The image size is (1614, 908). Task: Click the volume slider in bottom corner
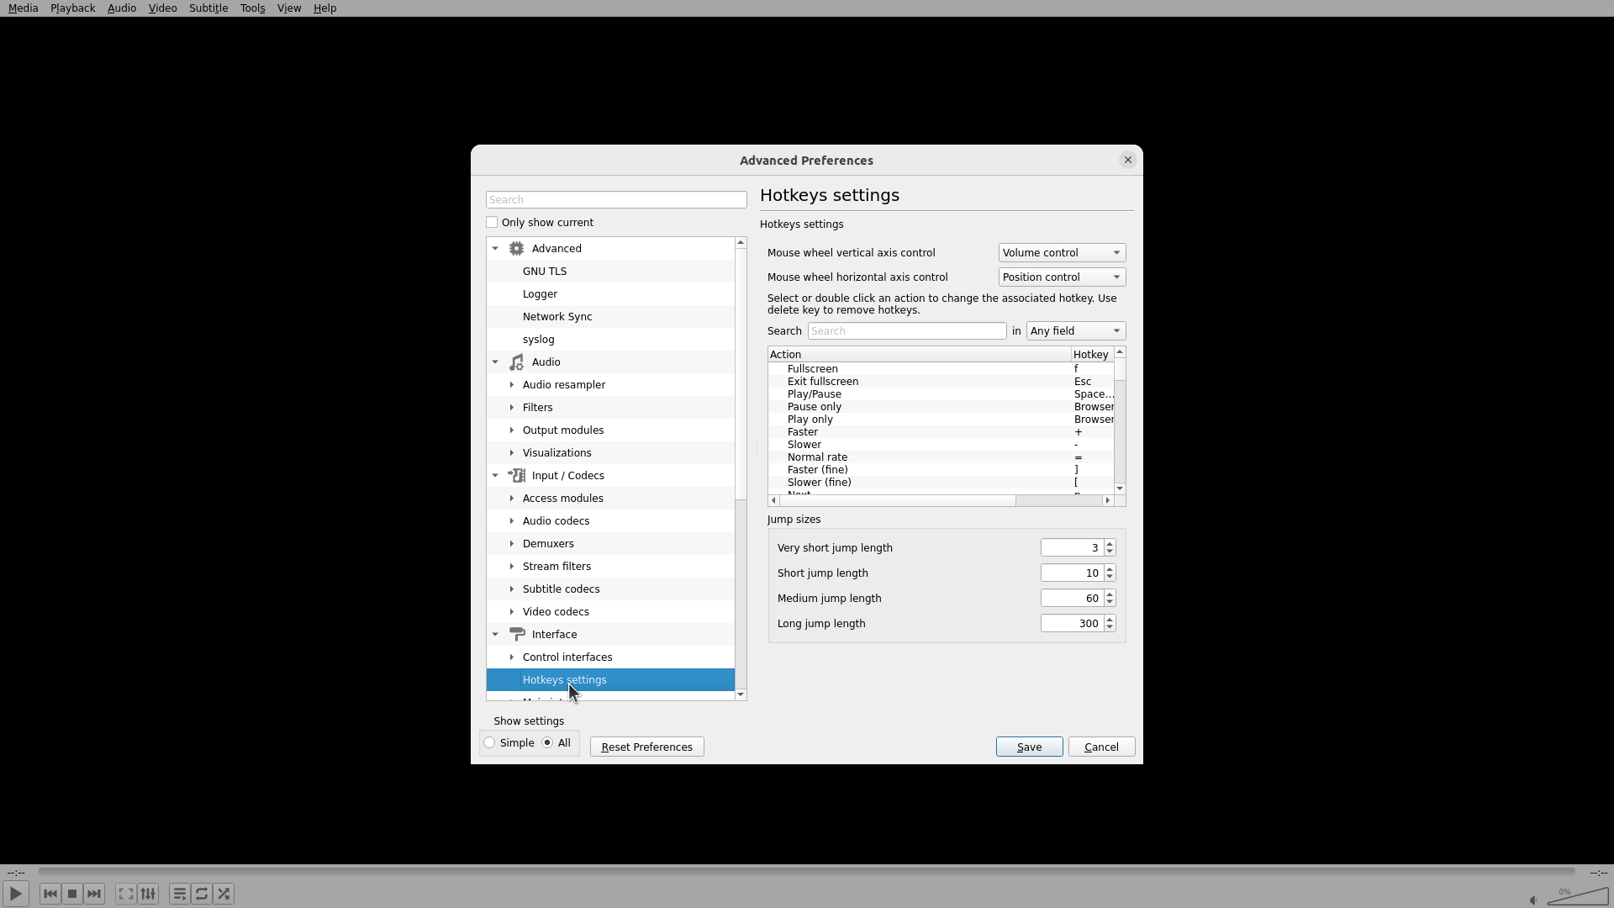tap(1577, 898)
